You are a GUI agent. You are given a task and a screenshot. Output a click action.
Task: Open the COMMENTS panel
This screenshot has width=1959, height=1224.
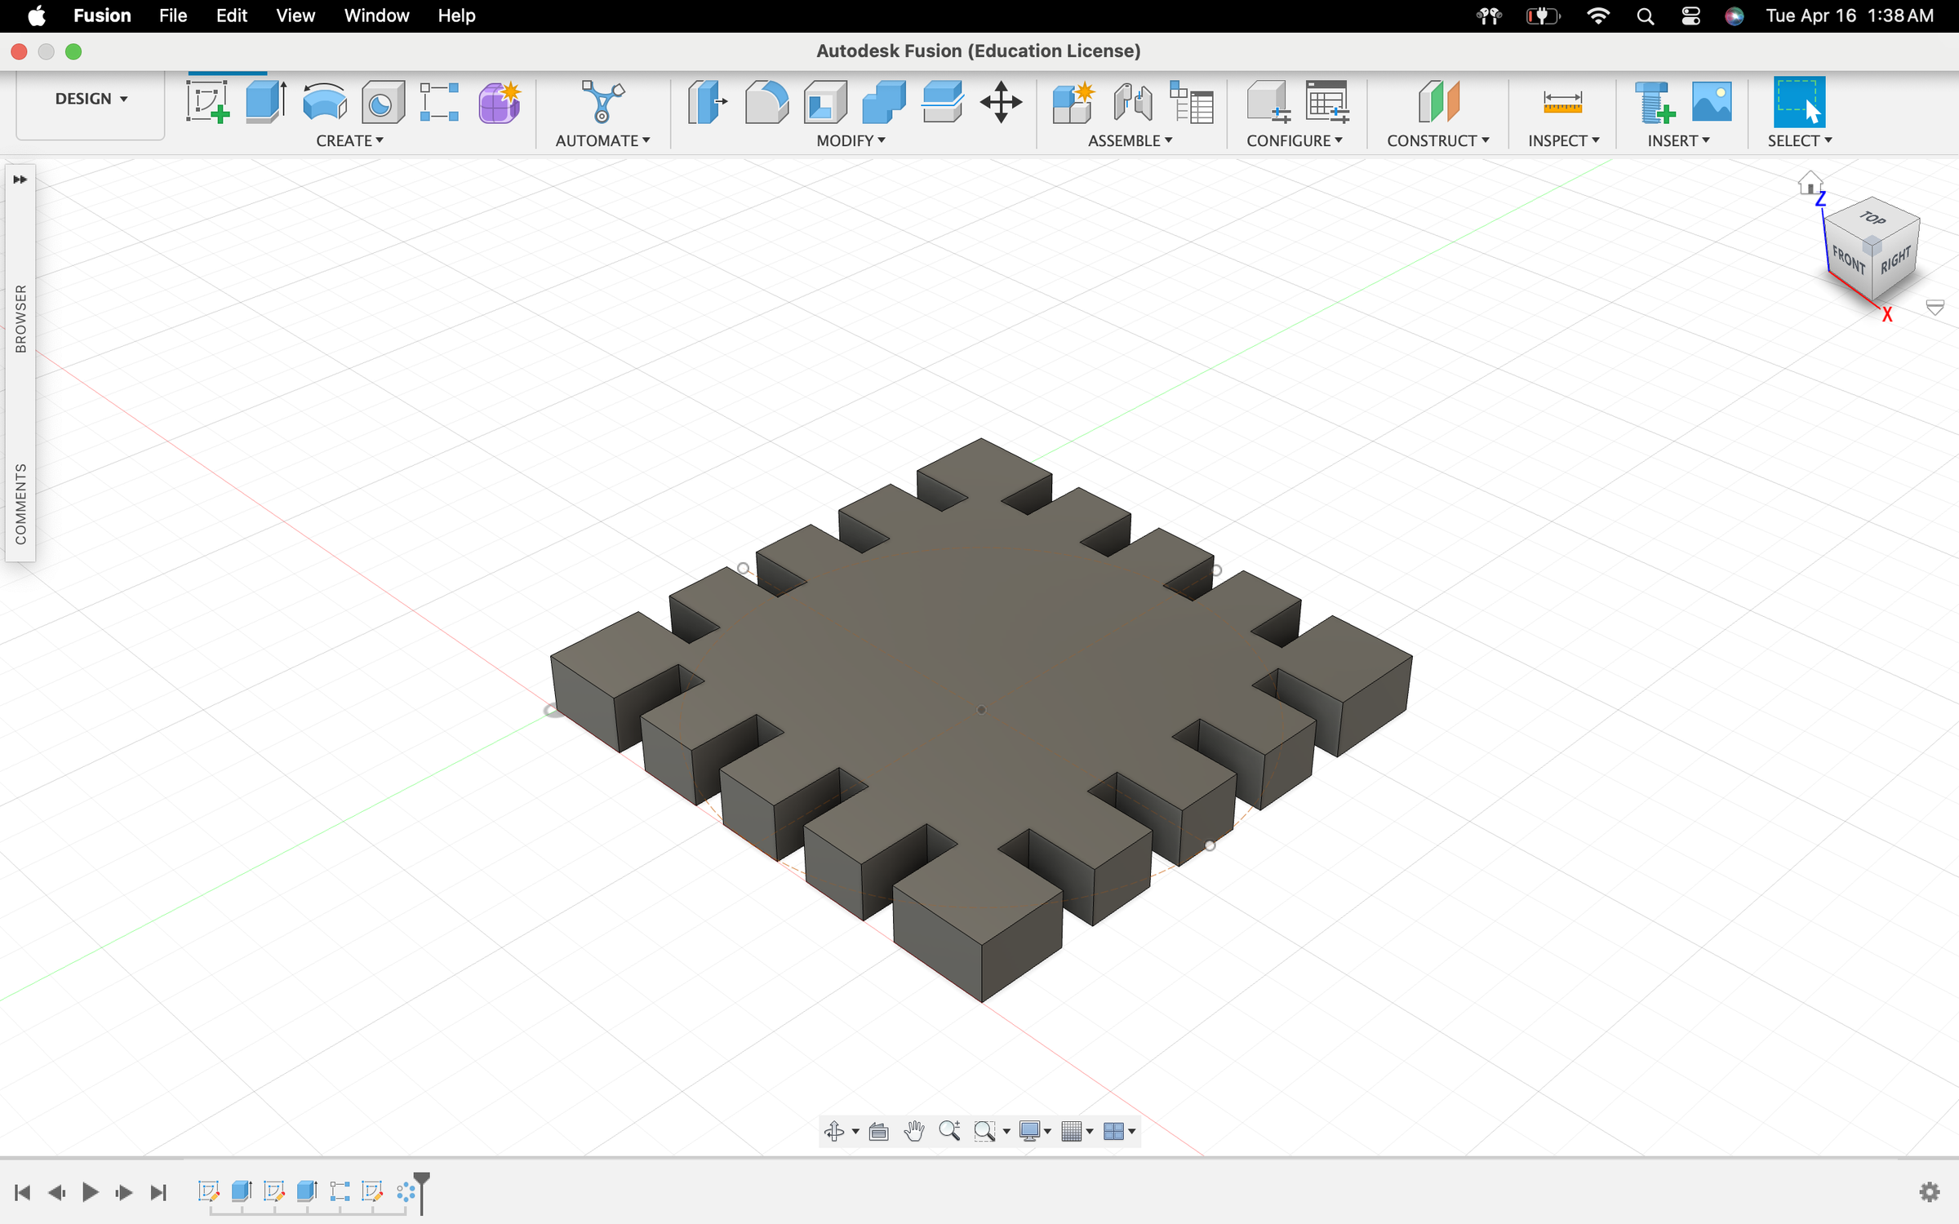click(20, 503)
